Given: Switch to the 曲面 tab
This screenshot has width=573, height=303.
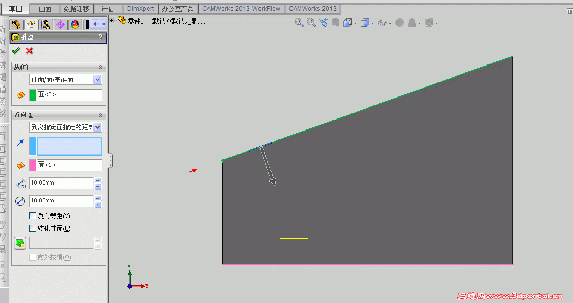Looking at the screenshot, I should (x=45, y=9).
